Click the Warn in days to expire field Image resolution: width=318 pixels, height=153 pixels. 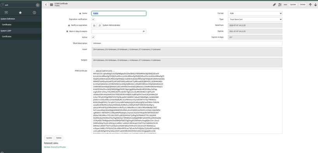[119, 31]
